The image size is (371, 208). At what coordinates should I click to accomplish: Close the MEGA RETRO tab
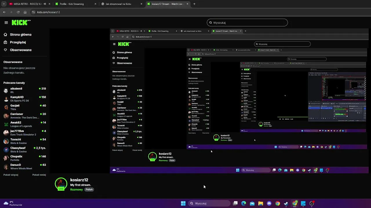pyautogui.click(x=50, y=4)
